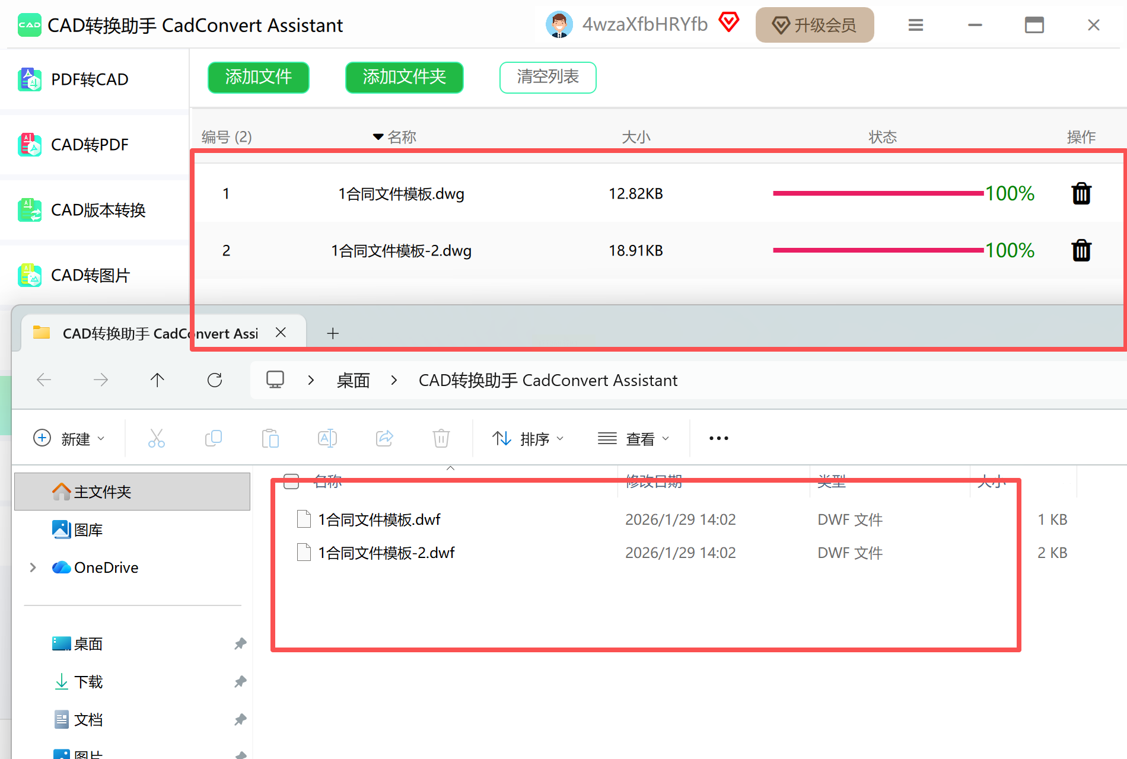This screenshot has height=759, width=1127.
Task: Click 桌面 in the address breadcrumb
Action: [354, 380]
